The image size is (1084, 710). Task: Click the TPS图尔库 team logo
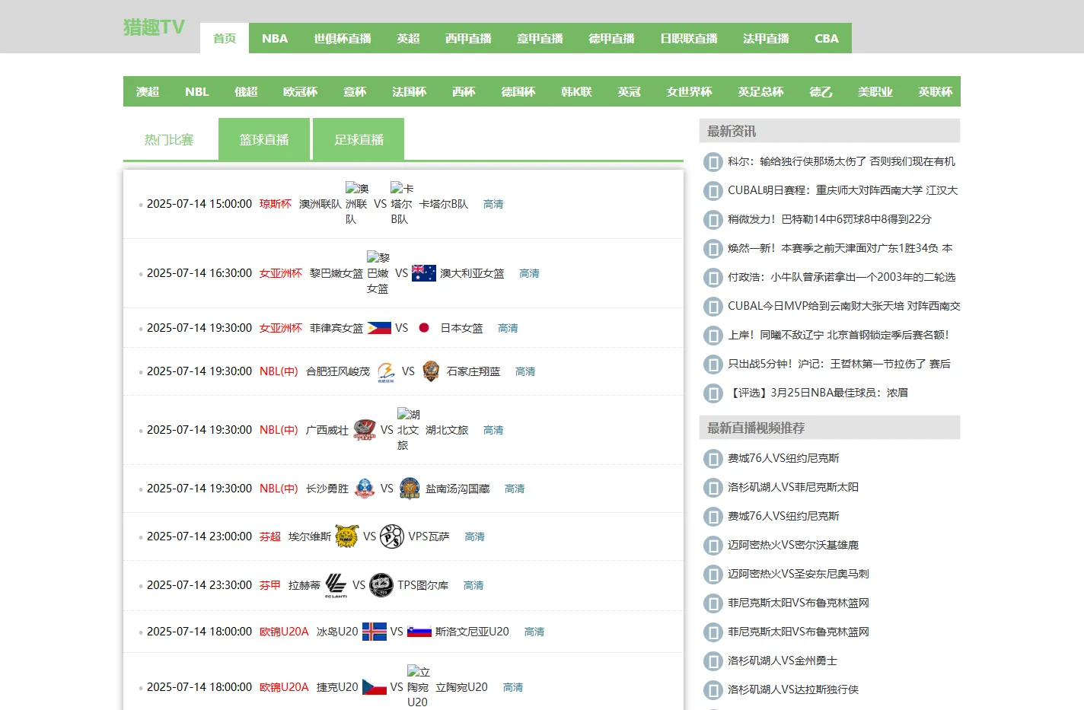[x=381, y=585]
